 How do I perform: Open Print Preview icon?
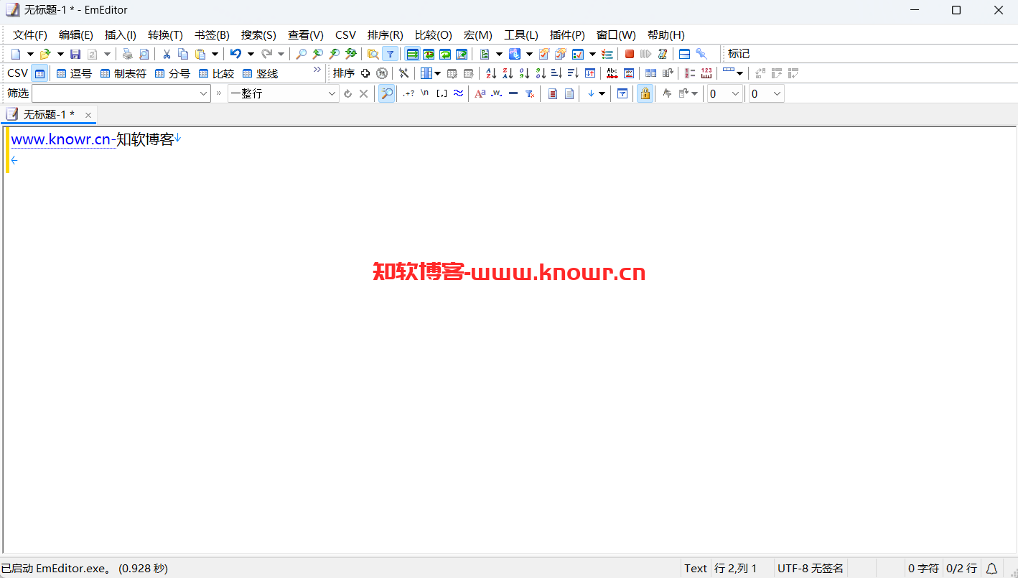pyautogui.click(x=144, y=54)
